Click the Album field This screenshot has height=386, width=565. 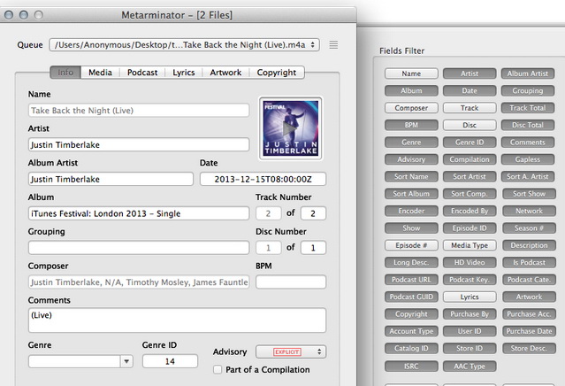(139, 213)
